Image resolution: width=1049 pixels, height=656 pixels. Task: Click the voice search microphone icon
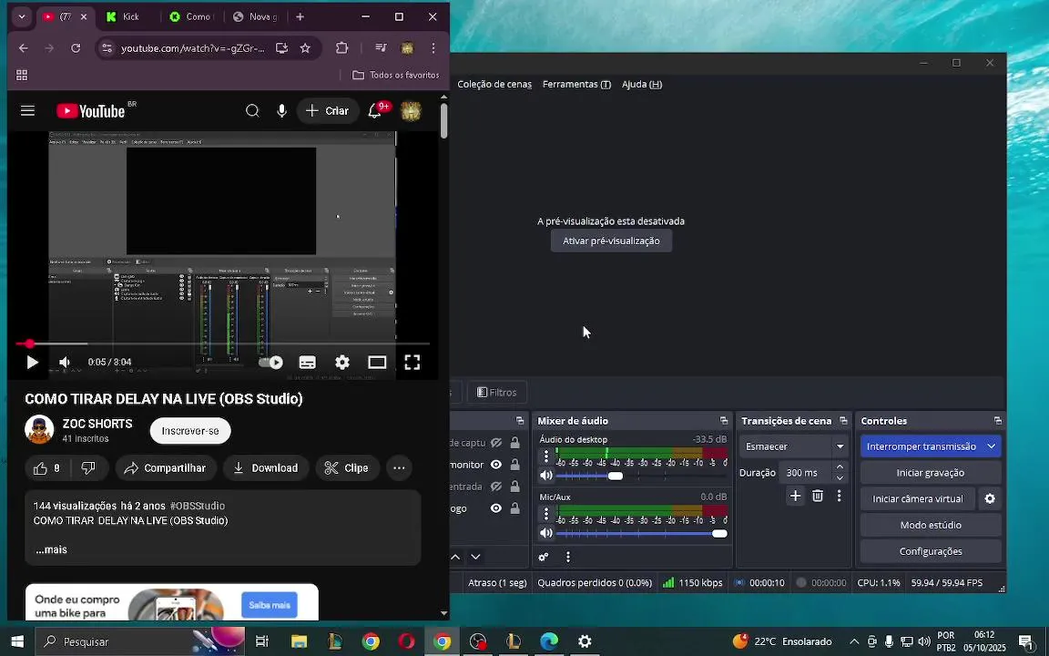[x=281, y=111]
